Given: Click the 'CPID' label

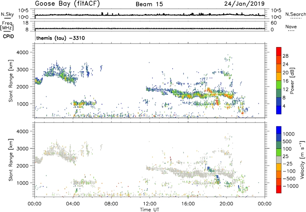Looking at the screenshot, I should (x=8, y=36).
